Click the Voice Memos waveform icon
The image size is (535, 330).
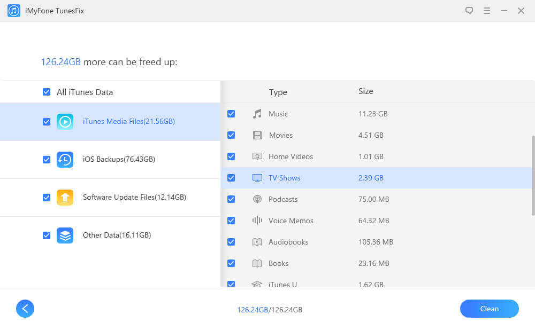(x=257, y=221)
